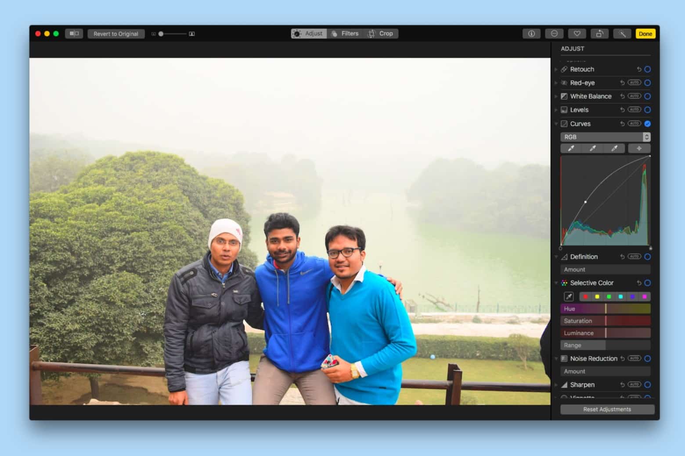Viewport: 685px width, 456px height.
Task: Enable the White Balance adjustment toggle
Action: [647, 96]
